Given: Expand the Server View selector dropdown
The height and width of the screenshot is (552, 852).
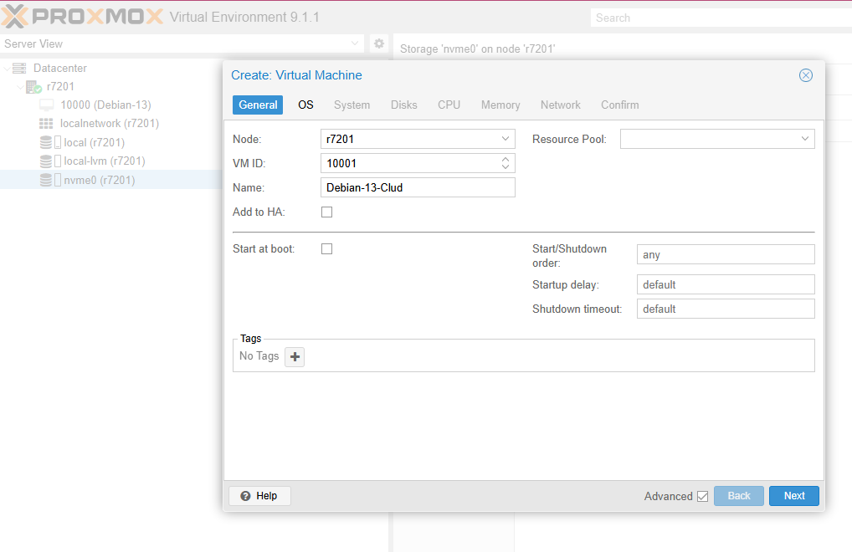Looking at the screenshot, I should (x=355, y=43).
